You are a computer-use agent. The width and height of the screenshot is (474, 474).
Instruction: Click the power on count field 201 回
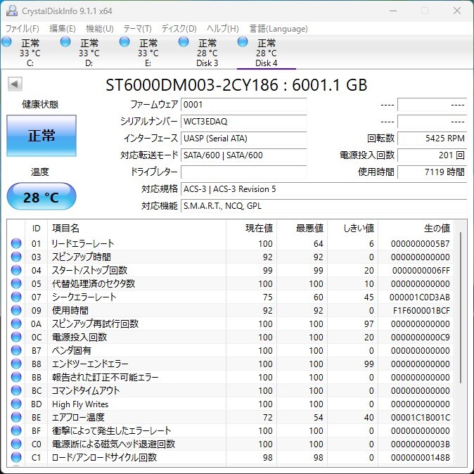[x=433, y=155]
